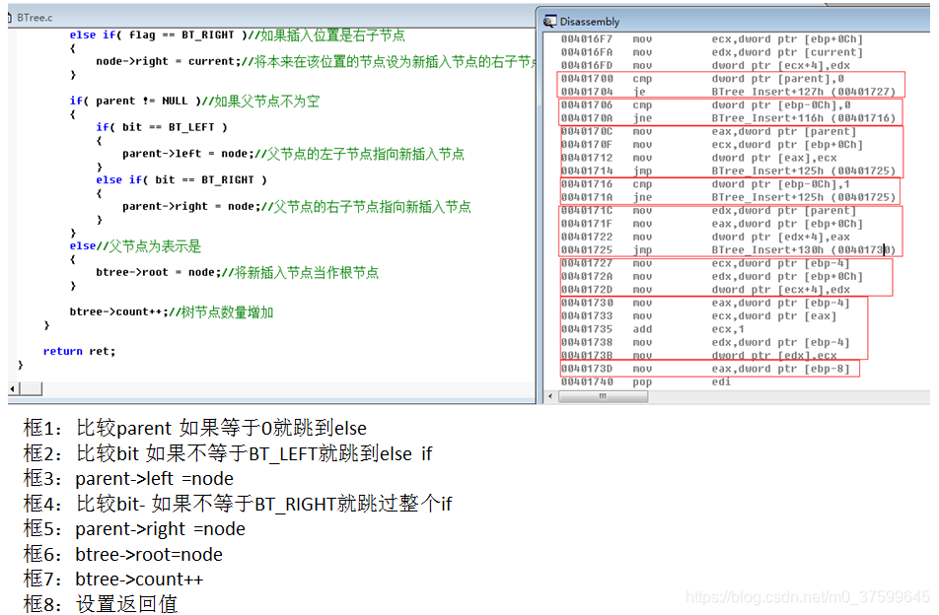
Task: Click the line 'else if( flag == BT_RIGHT )'
Action: 237,34
